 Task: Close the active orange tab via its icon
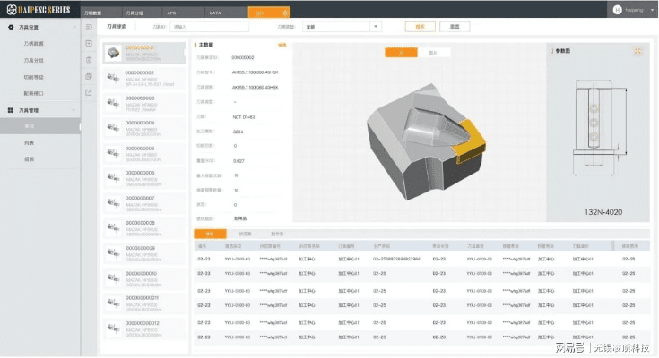[x=285, y=14]
